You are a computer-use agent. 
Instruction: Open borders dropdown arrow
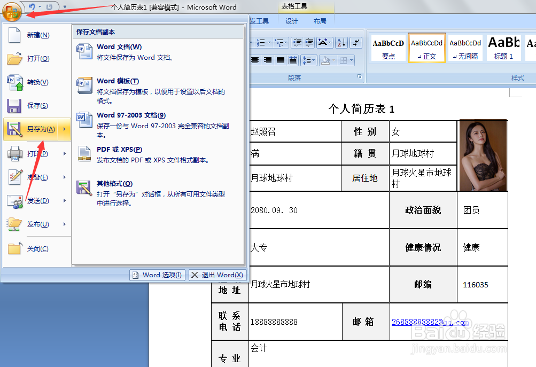(x=352, y=60)
